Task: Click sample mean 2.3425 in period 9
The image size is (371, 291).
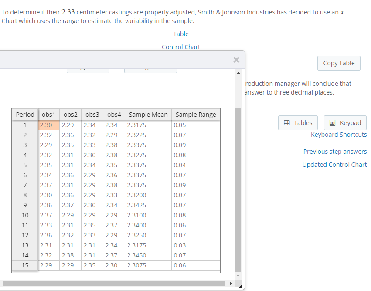Action: [x=148, y=205]
